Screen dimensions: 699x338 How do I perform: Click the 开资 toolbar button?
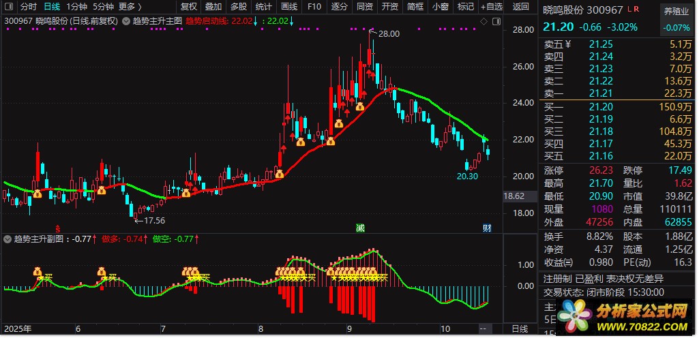coord(389,7)
